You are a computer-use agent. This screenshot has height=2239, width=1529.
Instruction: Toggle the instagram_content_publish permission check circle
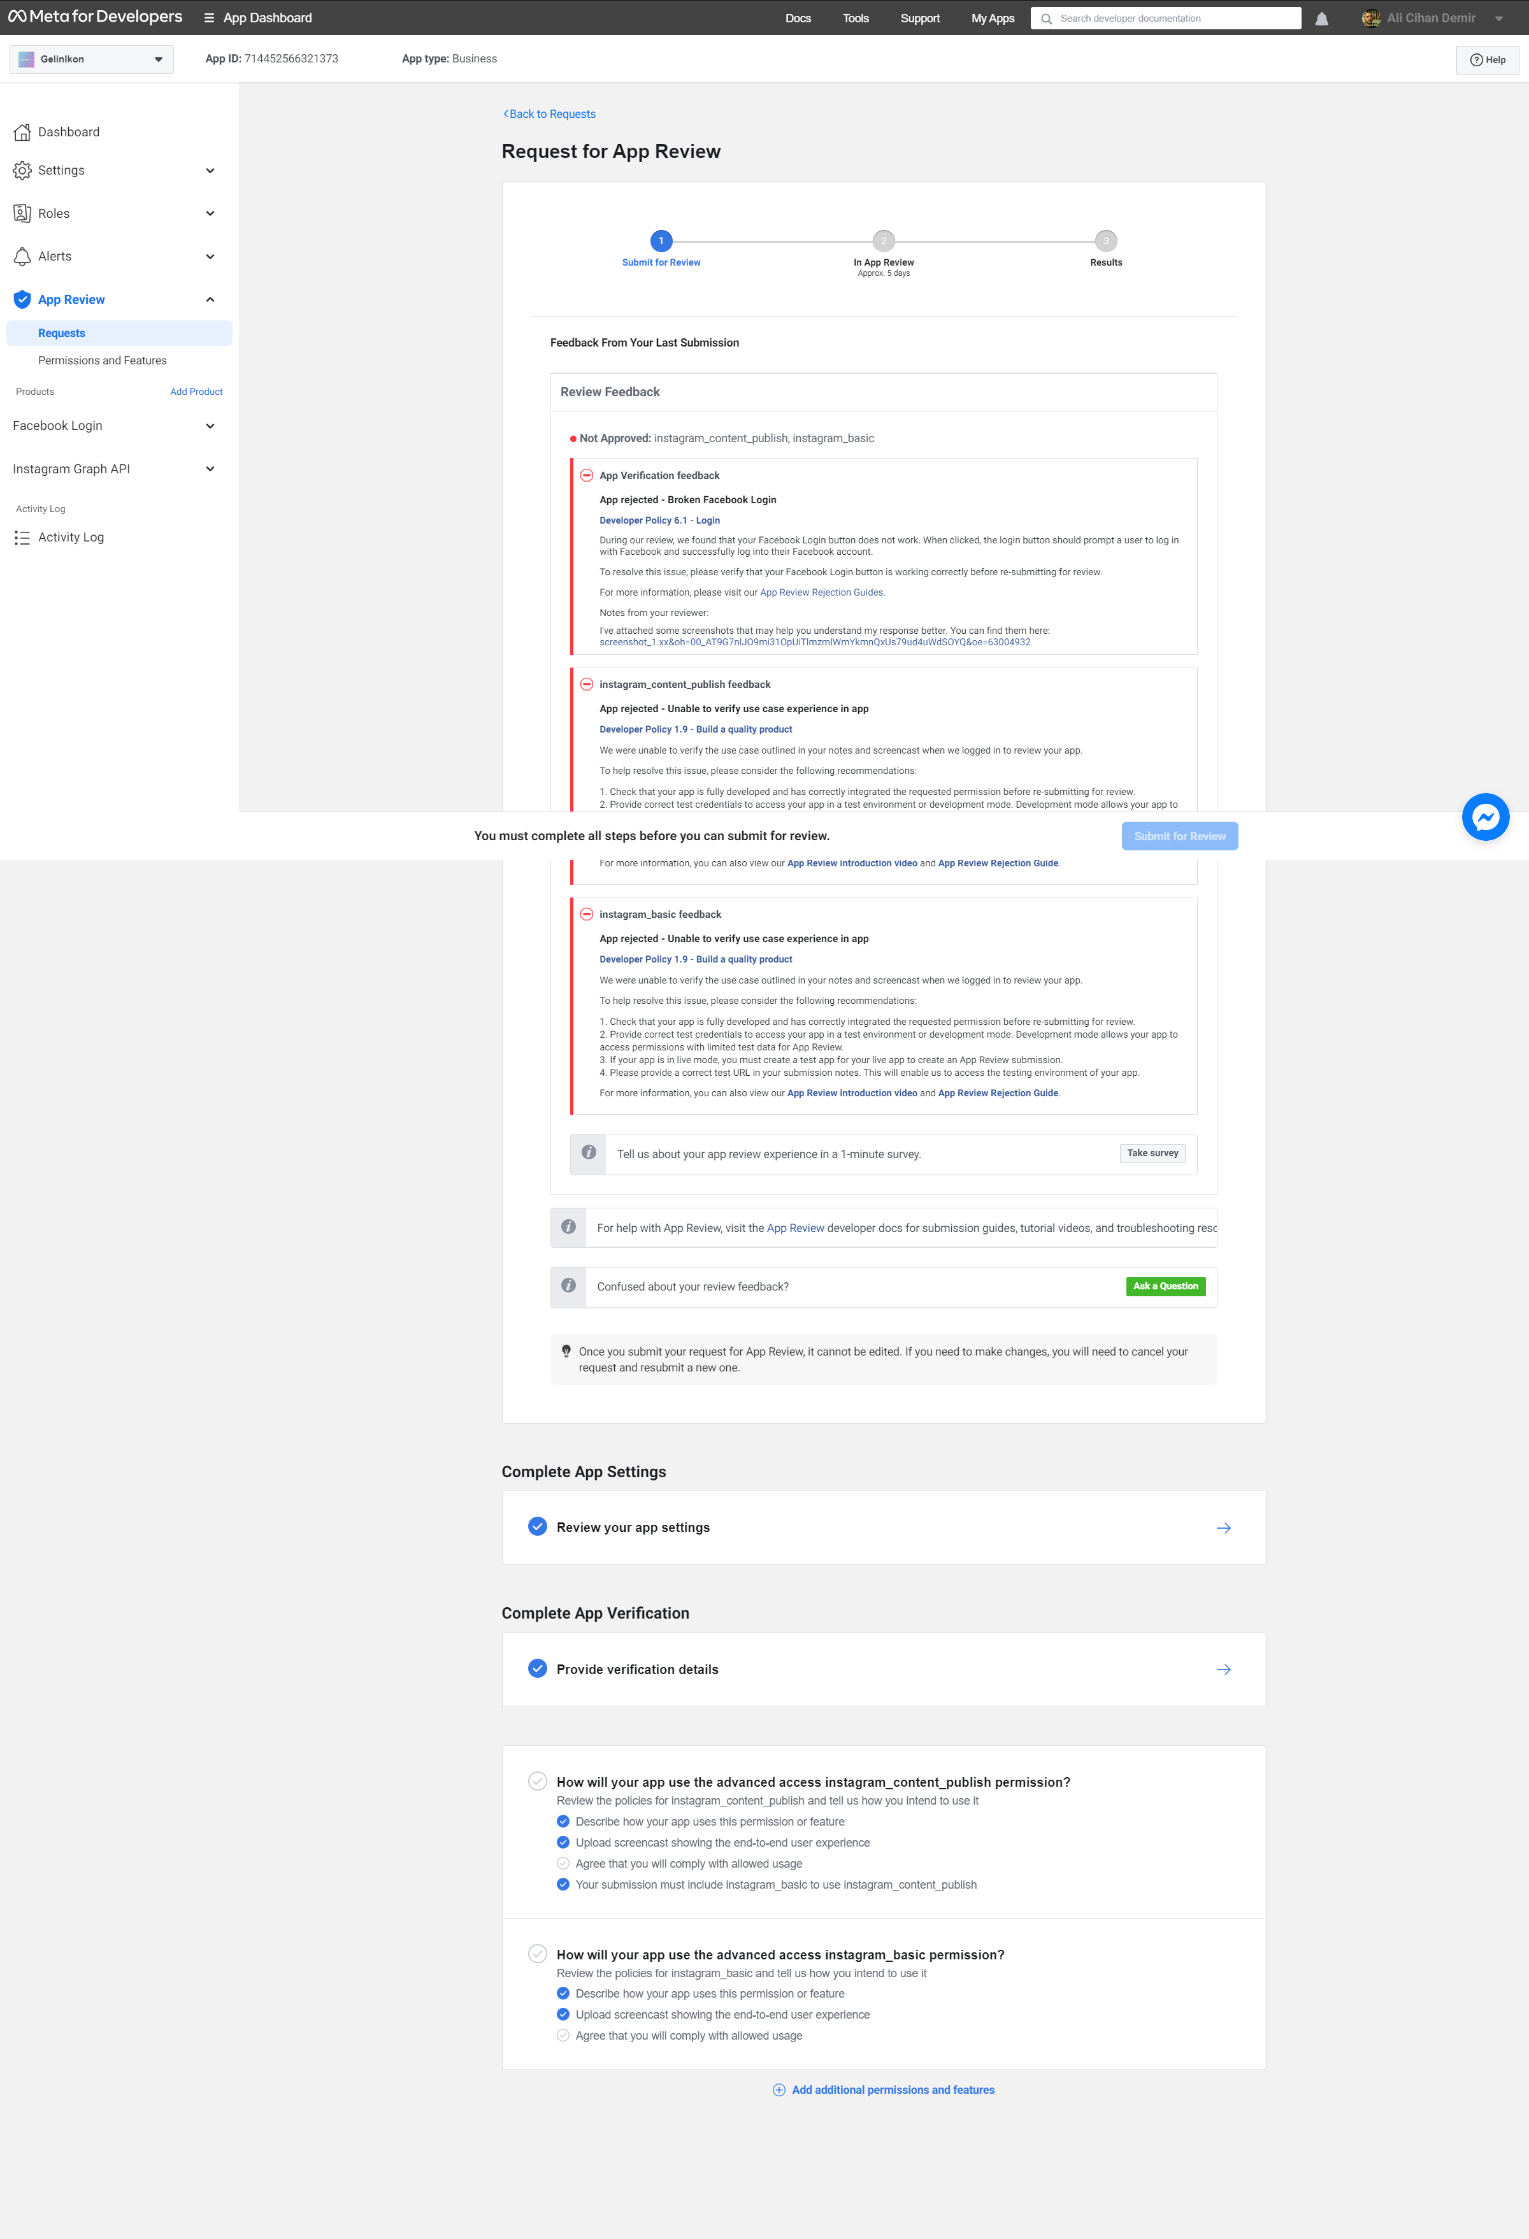coord(538,1782)
